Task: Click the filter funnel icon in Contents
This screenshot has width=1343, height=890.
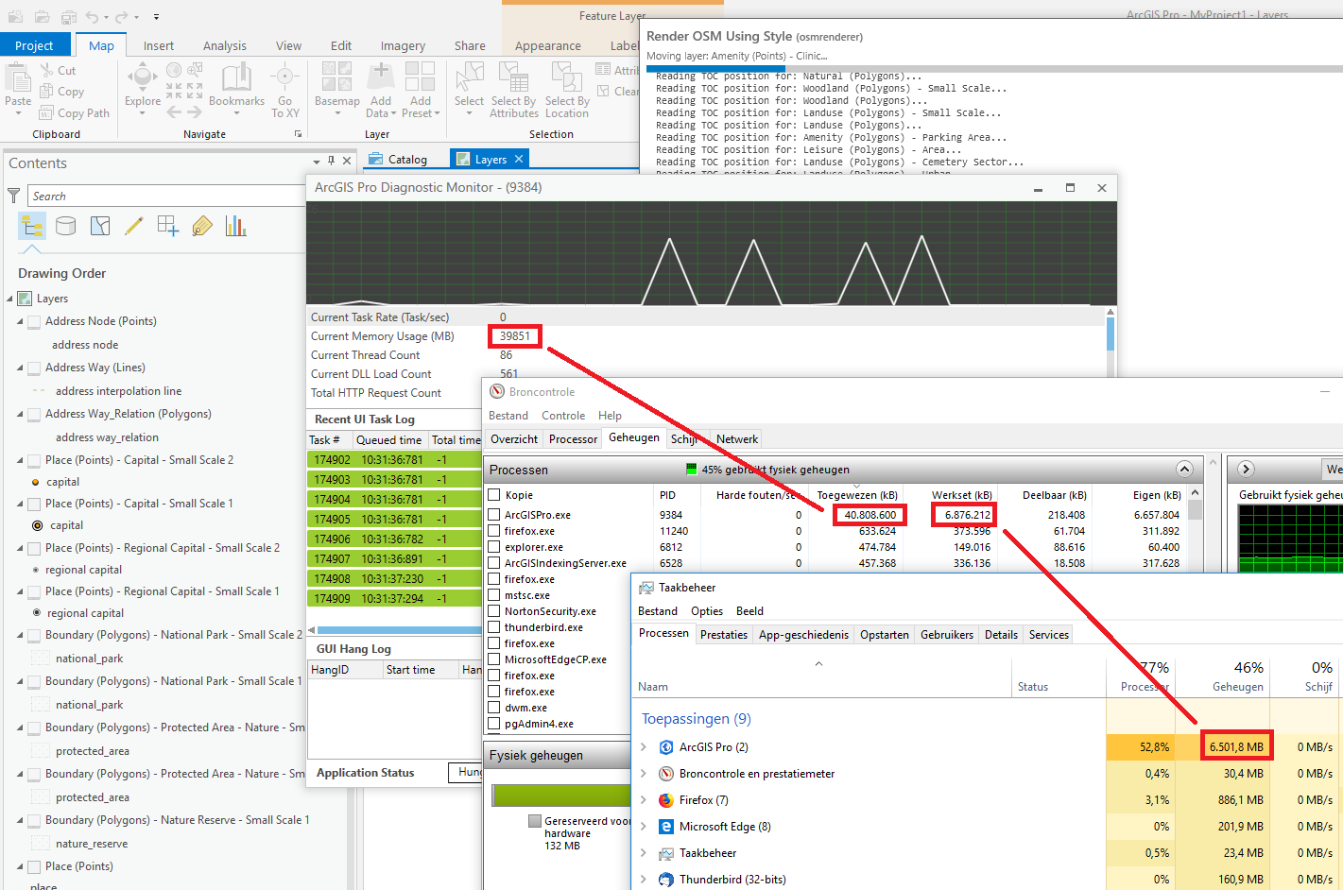Action: 13,196
